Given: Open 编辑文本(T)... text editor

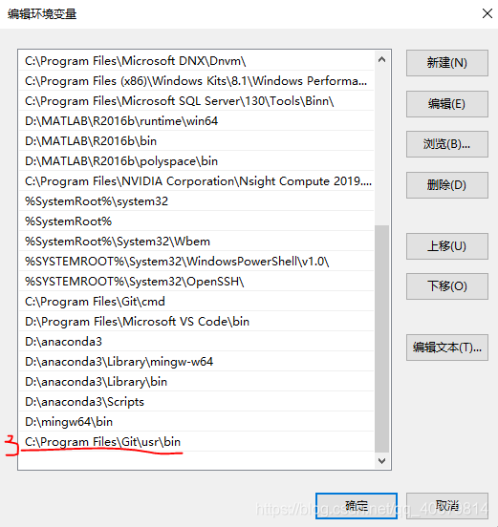Looking at the screenshot, I should 446,348.
